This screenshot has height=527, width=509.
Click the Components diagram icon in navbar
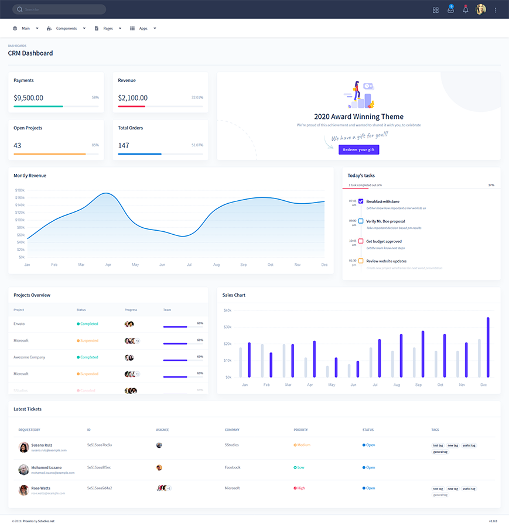(49, 28)
